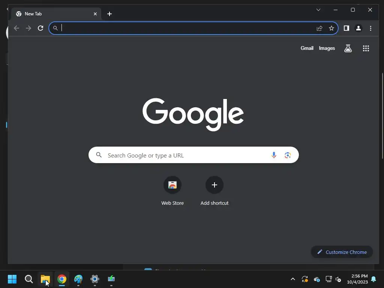Open Windows taskbar search
The height and width of the screenshot is (288, 384).
[28, 279]
